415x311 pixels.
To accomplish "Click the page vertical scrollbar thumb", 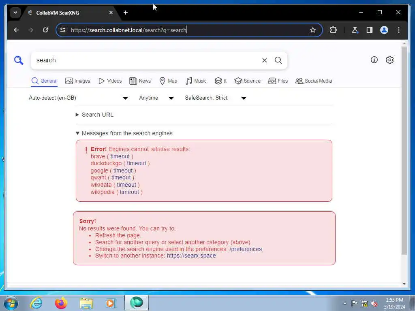I will (x=404, y=151).
